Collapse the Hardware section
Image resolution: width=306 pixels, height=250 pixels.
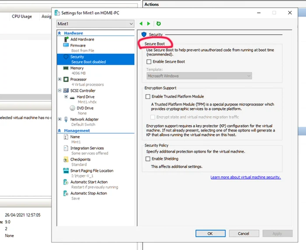(59, 33)
